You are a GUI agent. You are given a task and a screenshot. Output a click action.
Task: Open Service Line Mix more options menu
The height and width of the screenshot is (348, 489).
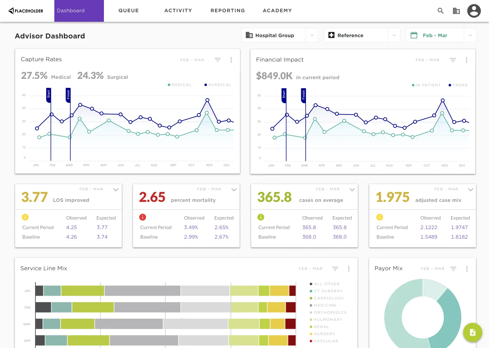click(x=349, y=269)
